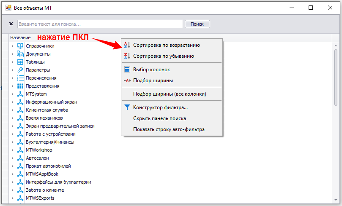
Task: Choose Скрыть панель поиска
Action: pos(159,118)
